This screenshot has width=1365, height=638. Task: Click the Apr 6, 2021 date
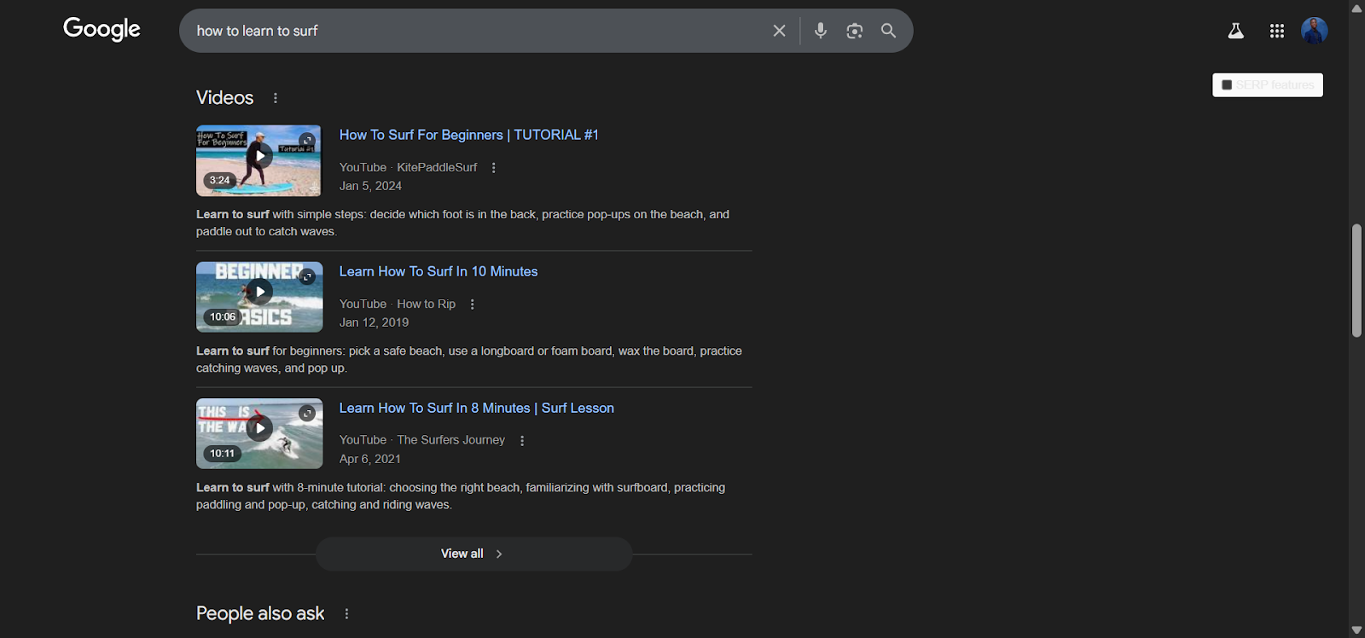coord(370,459)
